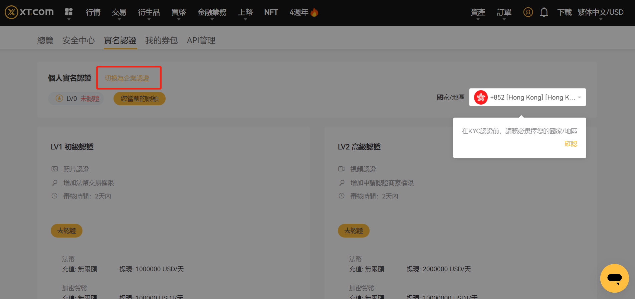Viewport: 635px width, 299px height.
Task: Click the LV2 高級認證 heading
Action: point(359,147)
